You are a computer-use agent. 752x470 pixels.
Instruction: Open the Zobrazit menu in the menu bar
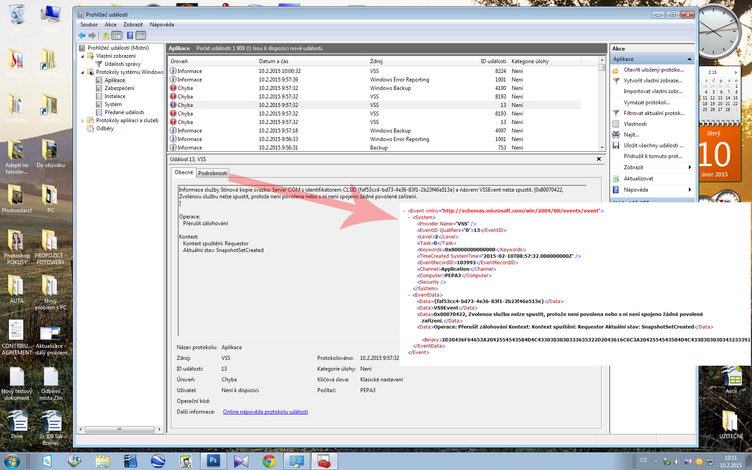[133, 25]
